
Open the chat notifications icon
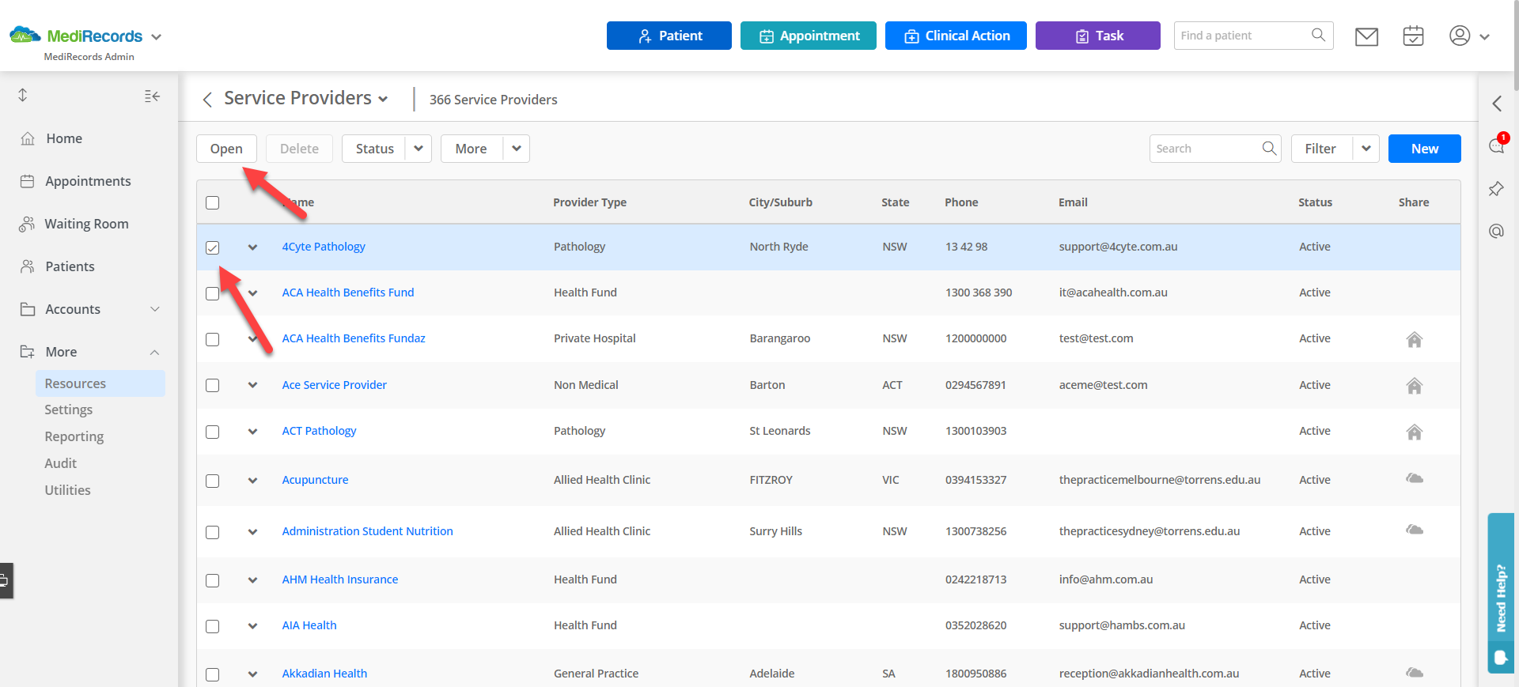pos(1497,145)
